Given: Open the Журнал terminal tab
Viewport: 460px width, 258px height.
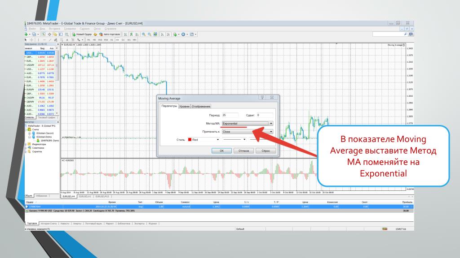Looking at the screenshot, I should click(x=153, y=224).
